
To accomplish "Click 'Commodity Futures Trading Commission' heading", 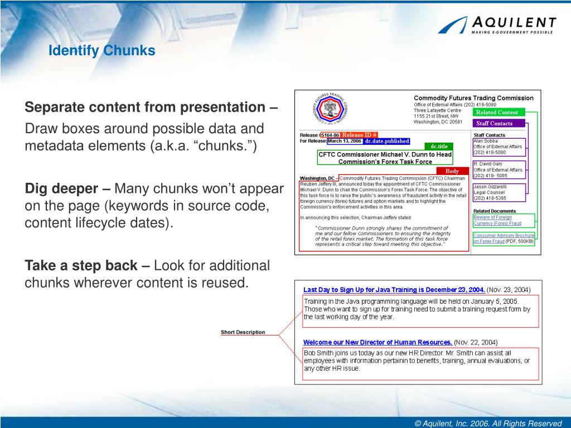I will [473, 98].
